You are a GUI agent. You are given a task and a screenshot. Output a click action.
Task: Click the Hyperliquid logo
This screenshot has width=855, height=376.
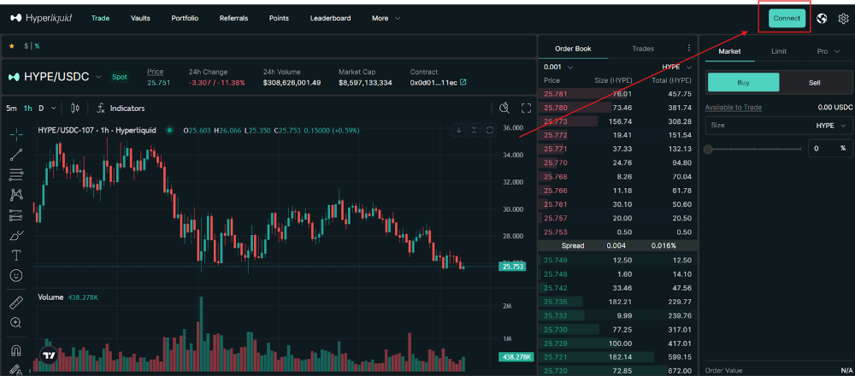(x=41, y=18)
